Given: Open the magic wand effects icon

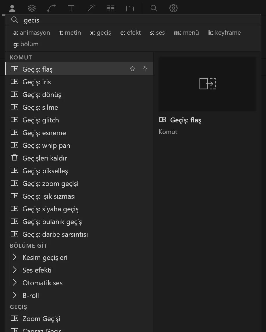Looking at the screenshot, I should (91, 8).
